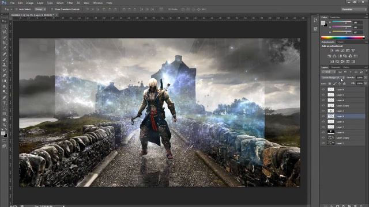The height and width of the screenshot is (207, 369).
Task: Add a Curves adjustment layer
Action: (342, 51)
